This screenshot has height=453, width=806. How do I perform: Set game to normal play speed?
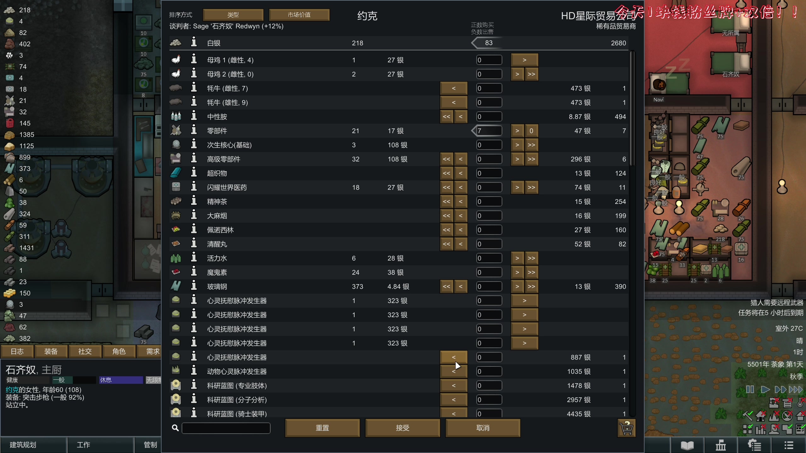(765, 389)
